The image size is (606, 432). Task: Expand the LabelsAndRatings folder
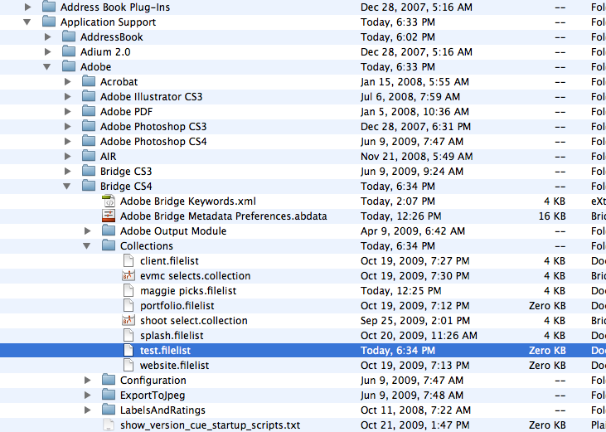[x=88, y=410]
